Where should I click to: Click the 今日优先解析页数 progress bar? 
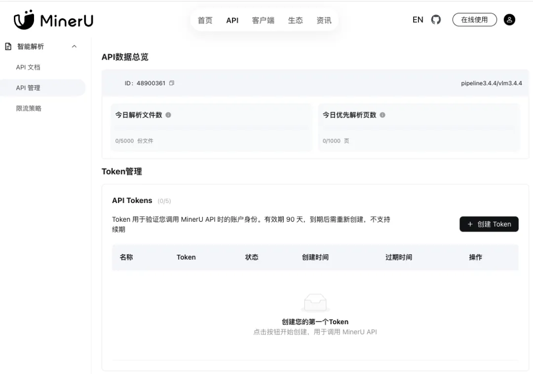pos(419,128)
